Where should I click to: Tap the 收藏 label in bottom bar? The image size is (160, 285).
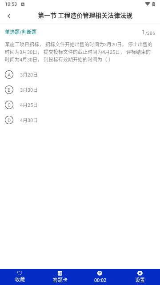(20, 280)
